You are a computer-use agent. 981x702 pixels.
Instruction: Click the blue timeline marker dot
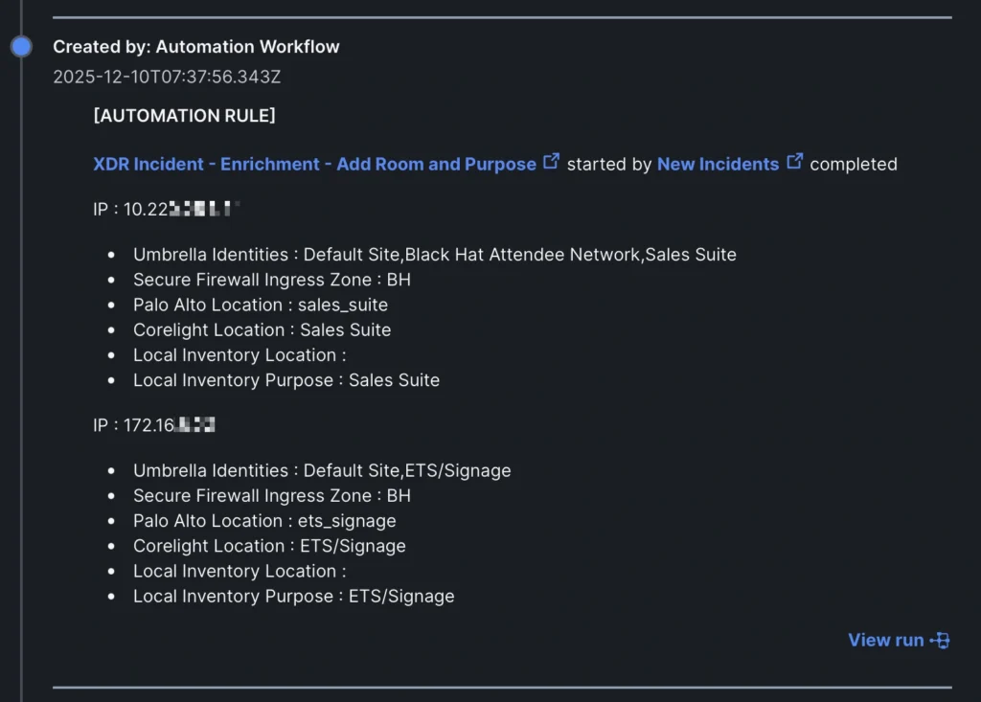click(x=21, y=46)
